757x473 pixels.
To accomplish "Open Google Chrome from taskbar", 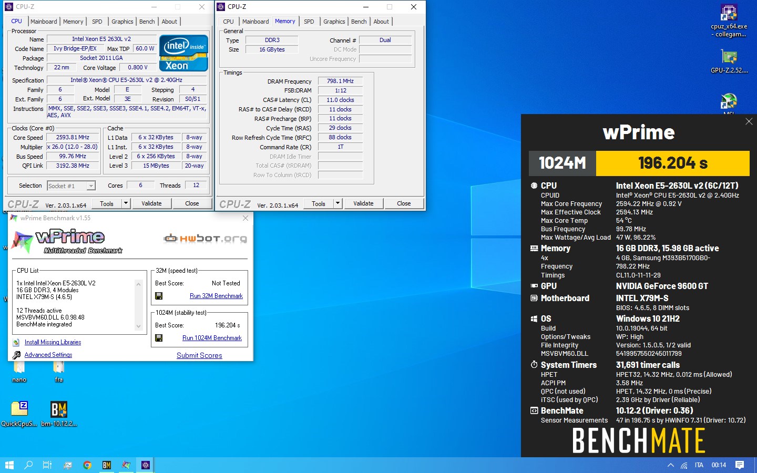I will [87, 465].
